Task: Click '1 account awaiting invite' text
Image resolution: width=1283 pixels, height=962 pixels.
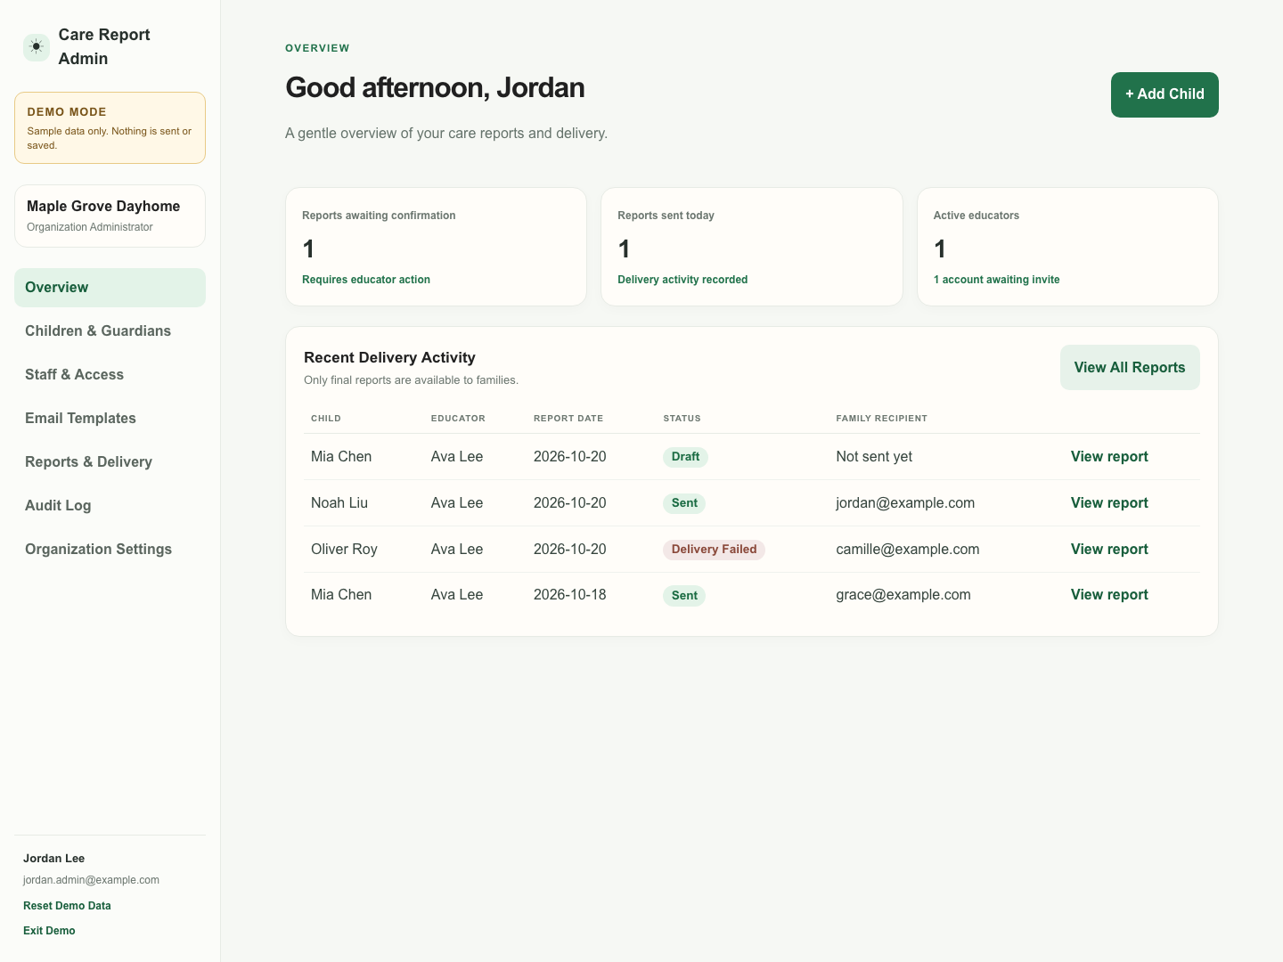Action: (997, 280)
